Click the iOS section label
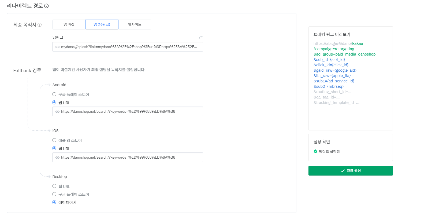The image size is (428, 219). [x=55, y=131]
